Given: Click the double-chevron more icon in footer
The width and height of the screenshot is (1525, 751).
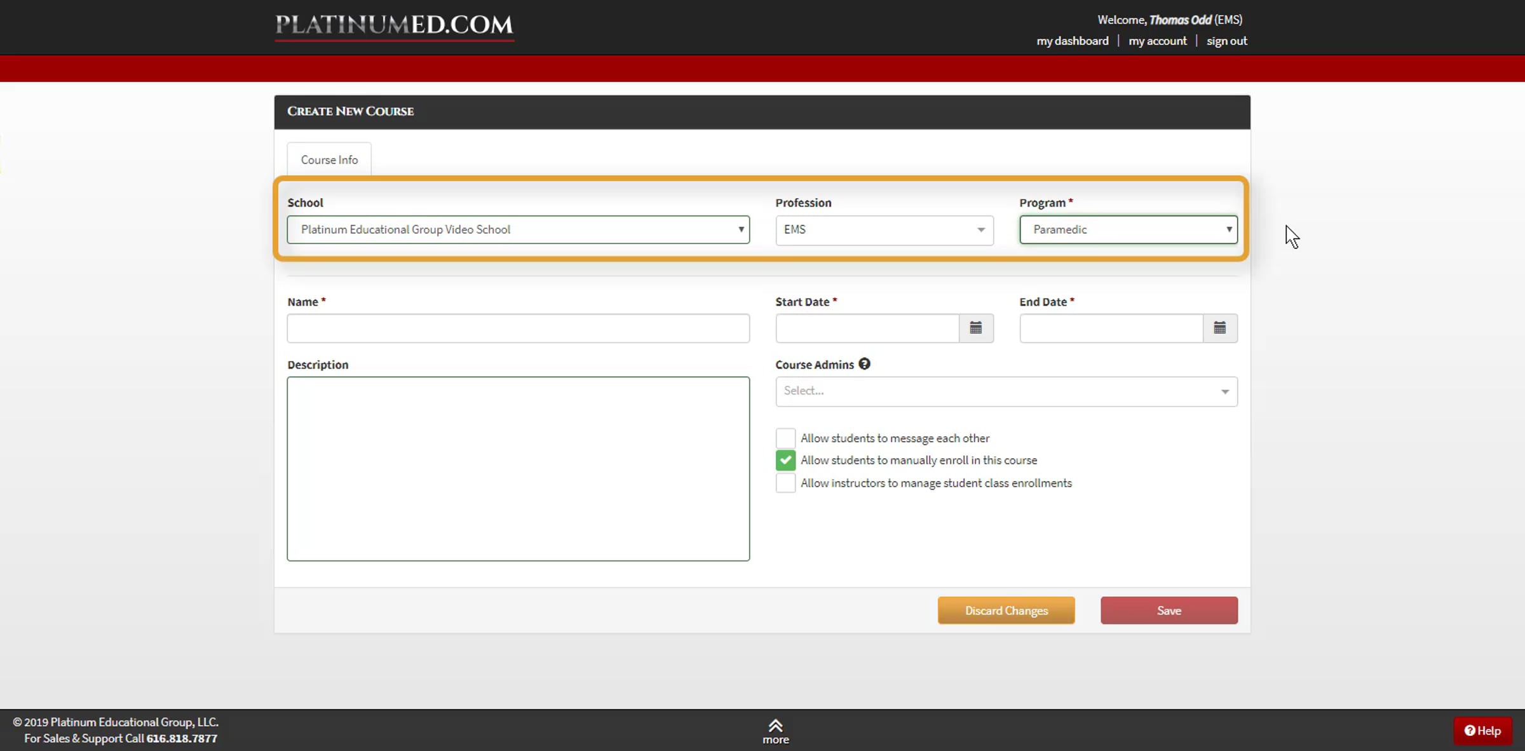Looking at the screenshot, I should pyautogui.click(x=775, y=726).
